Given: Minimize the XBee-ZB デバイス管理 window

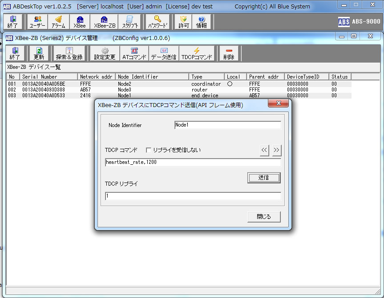Looking at the screenshot, I should coord(342,37).
